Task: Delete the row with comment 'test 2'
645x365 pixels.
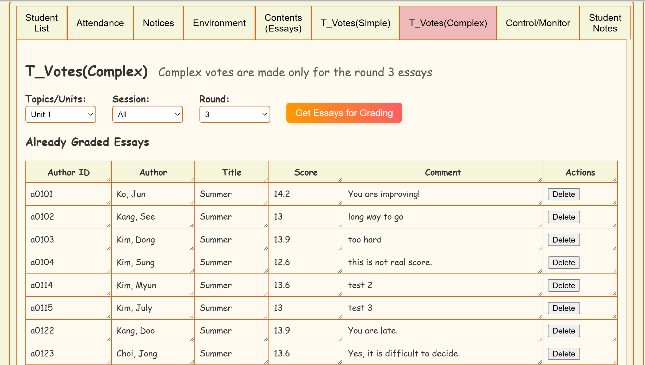Action: (564, 285)
